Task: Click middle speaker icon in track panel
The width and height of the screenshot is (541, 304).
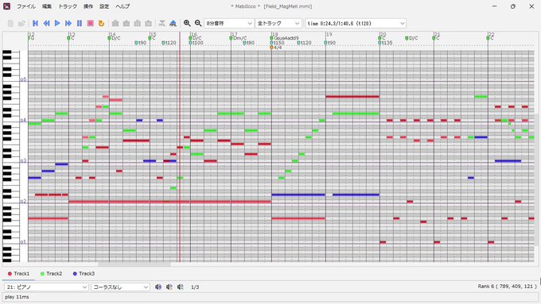Action: click(x=169, y=287)
